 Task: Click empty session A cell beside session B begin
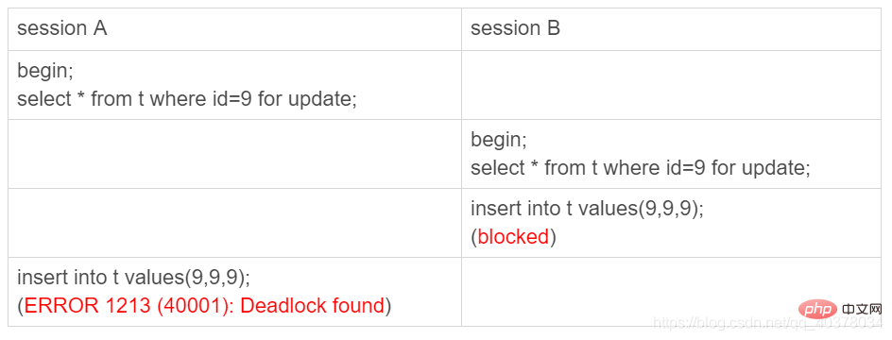click(x=234, y=154)
